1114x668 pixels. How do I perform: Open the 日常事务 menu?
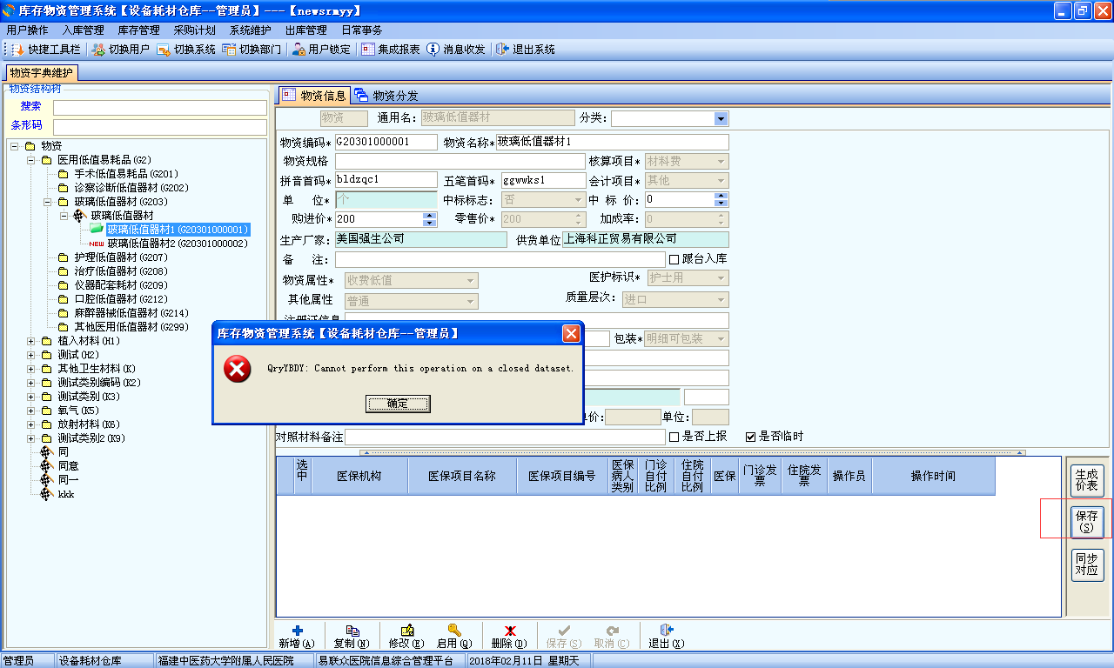361,30
